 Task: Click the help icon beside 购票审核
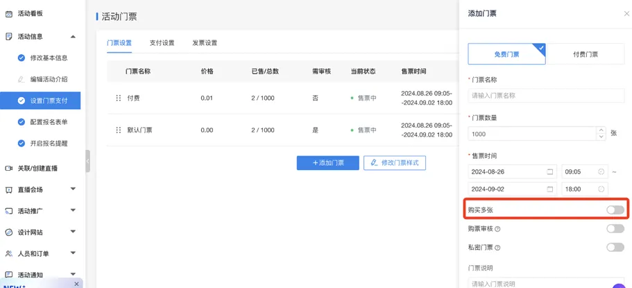point(497,229)
